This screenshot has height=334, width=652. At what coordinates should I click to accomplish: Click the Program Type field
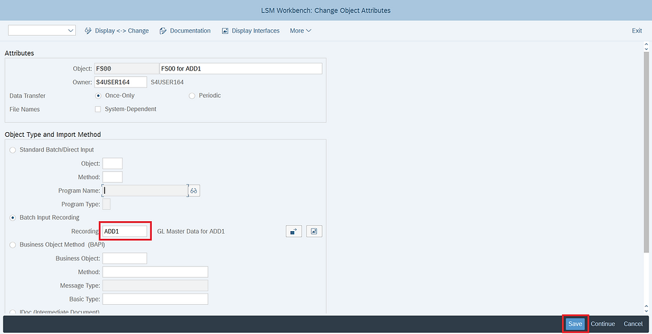[106, 204]
